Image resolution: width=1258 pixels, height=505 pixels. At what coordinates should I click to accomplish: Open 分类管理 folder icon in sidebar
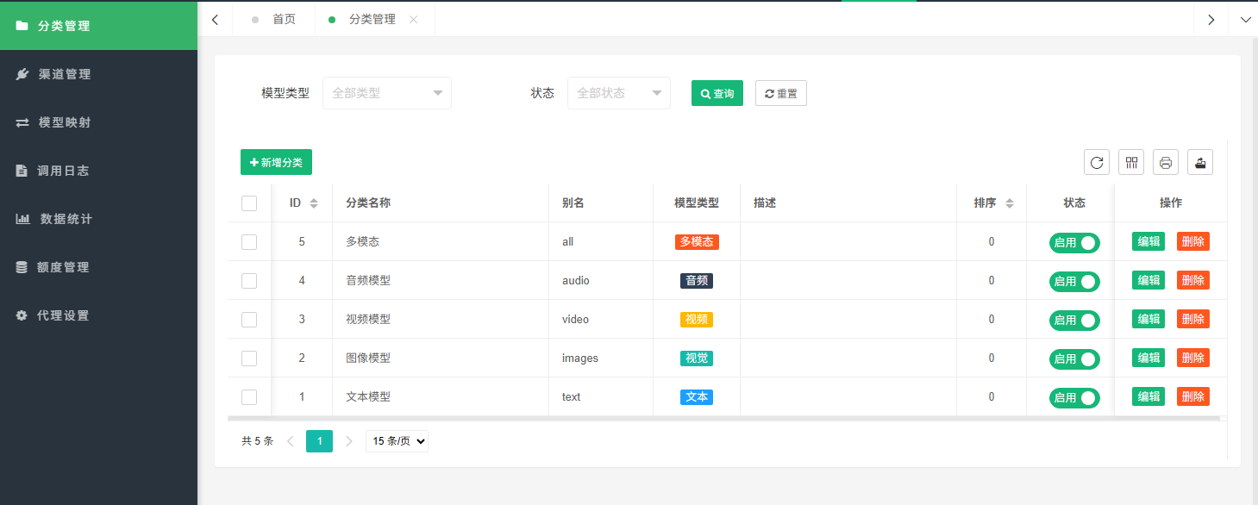(22, 26)
